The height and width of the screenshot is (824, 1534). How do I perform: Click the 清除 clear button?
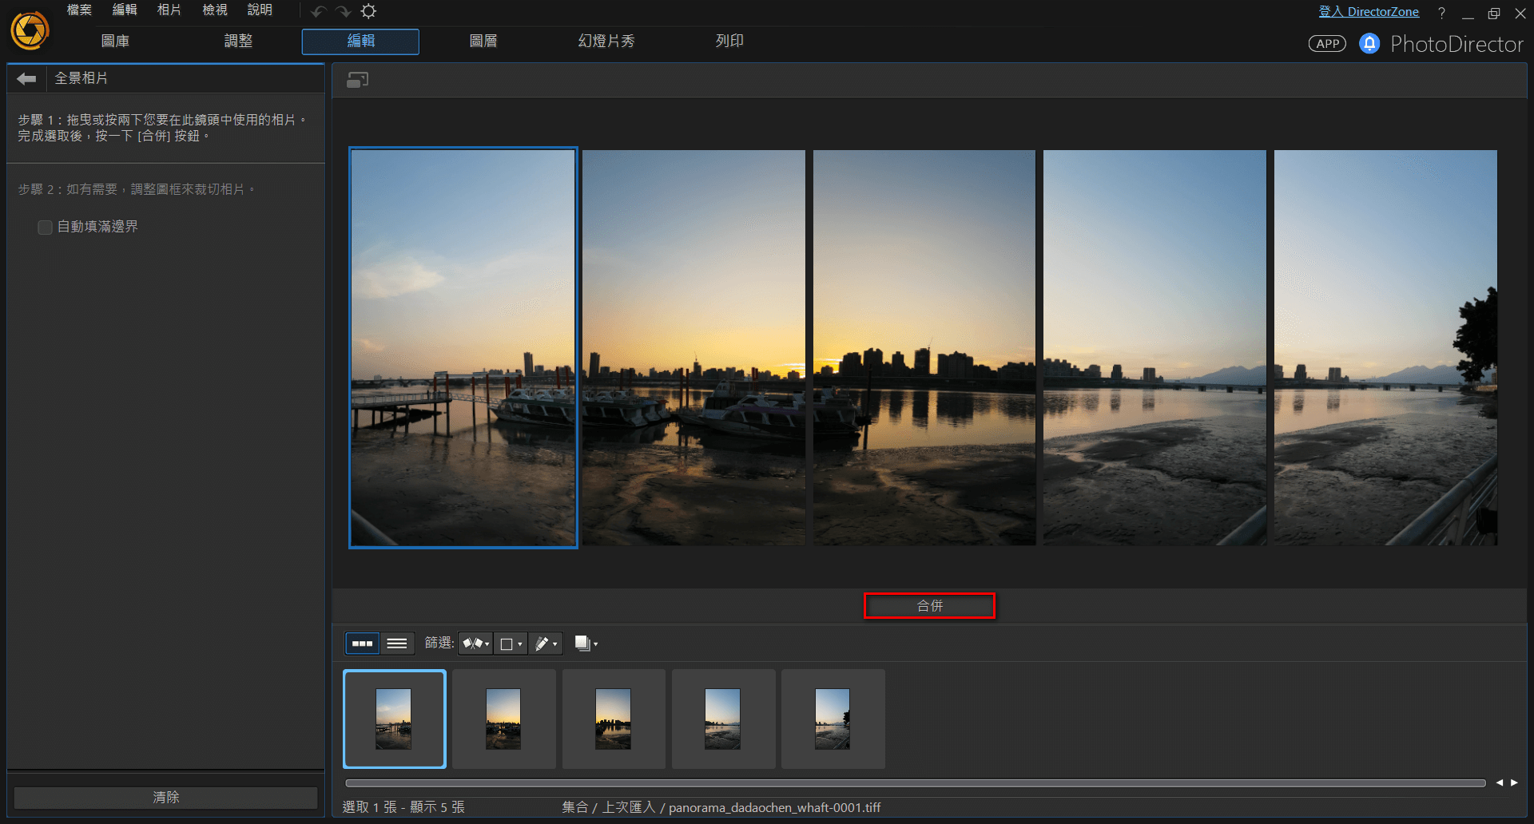[166, 798]
